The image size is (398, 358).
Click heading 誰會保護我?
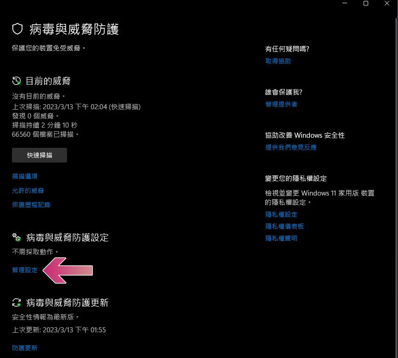point(284,92)
